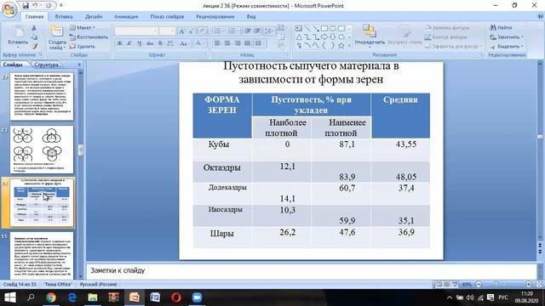Open Windows Start menu

(x=10, y=297)
